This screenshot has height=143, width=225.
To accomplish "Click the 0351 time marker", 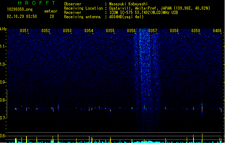I will coord(24,31).
